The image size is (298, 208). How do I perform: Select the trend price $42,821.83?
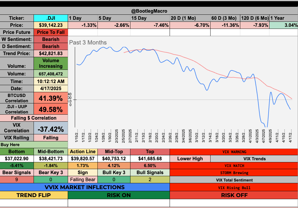[51, 53]
